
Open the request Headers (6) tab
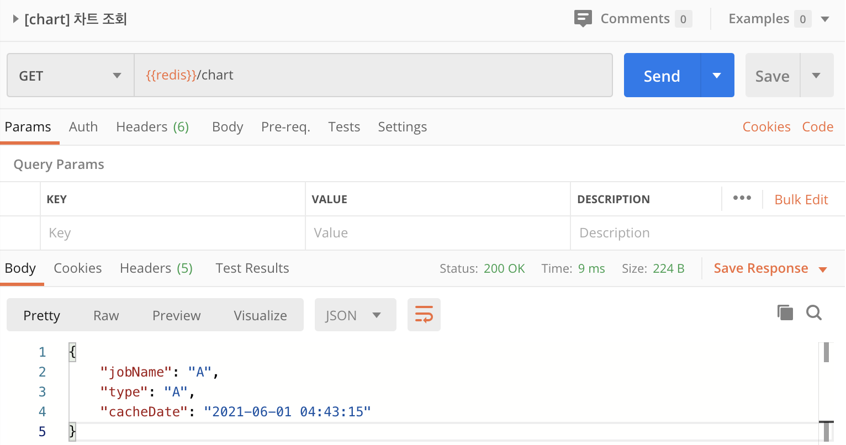tap(152, 127)
